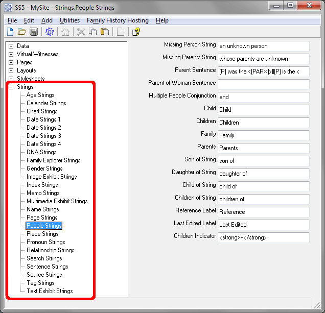Click the Paste clipboard icon
Viewport: 325px width, 313px height.
click(105, 32)
